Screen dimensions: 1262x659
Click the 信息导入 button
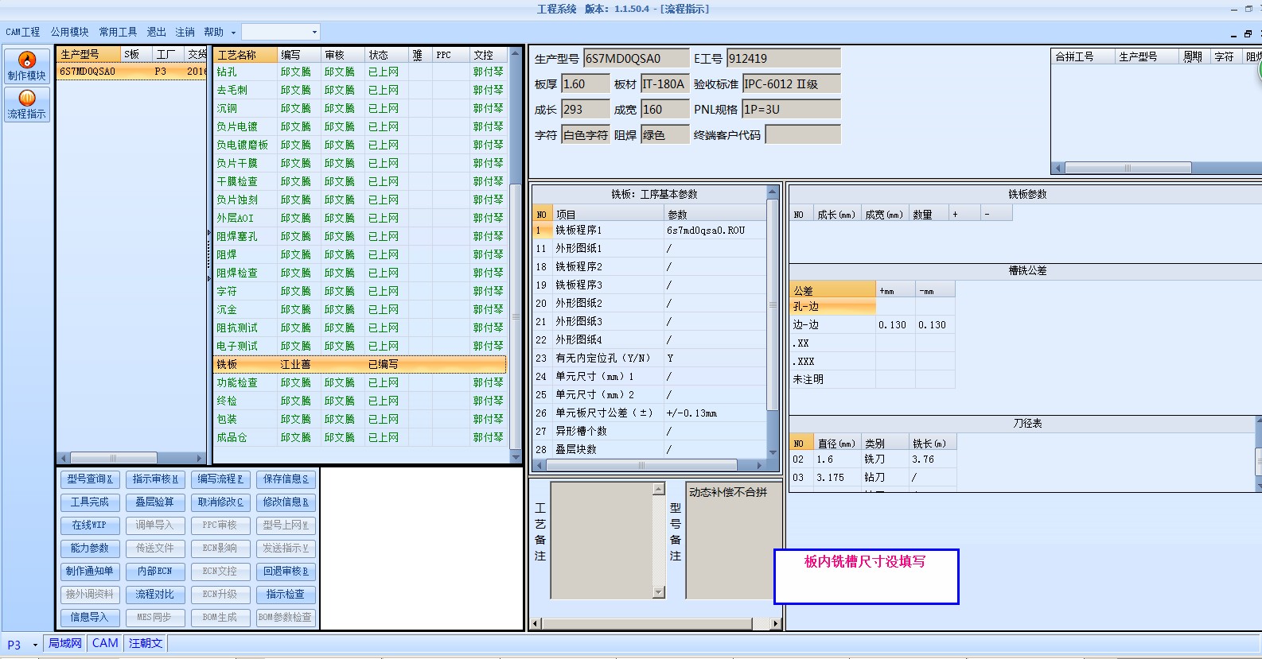click(90, 618)
